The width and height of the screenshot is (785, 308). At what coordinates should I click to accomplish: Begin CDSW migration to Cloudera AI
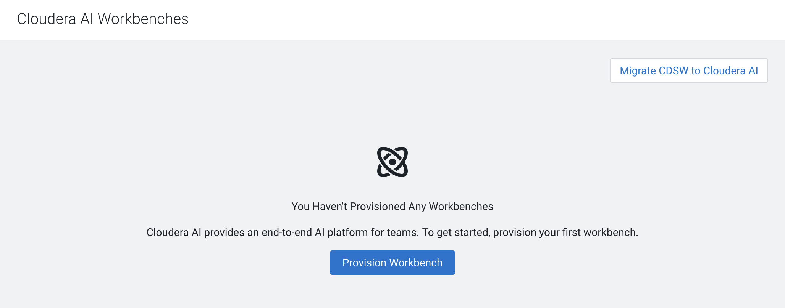688,71
